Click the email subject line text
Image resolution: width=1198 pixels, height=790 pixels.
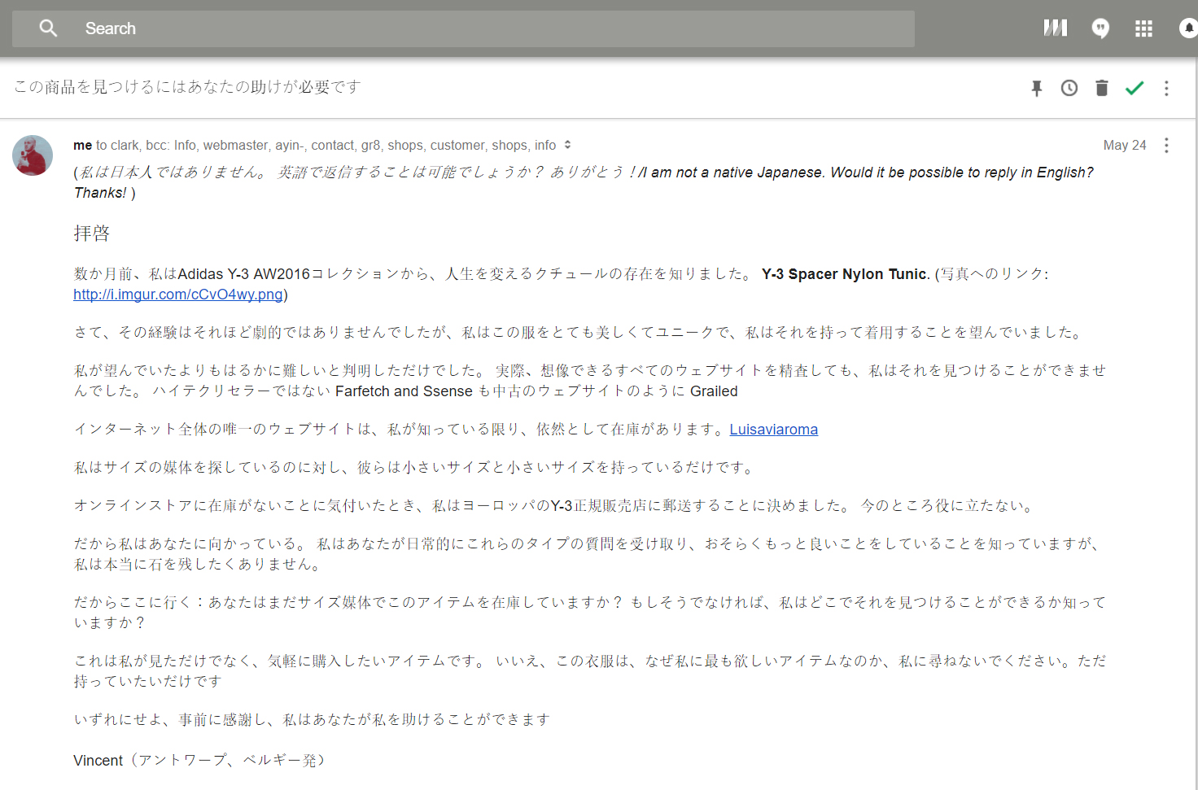[187, 87]
